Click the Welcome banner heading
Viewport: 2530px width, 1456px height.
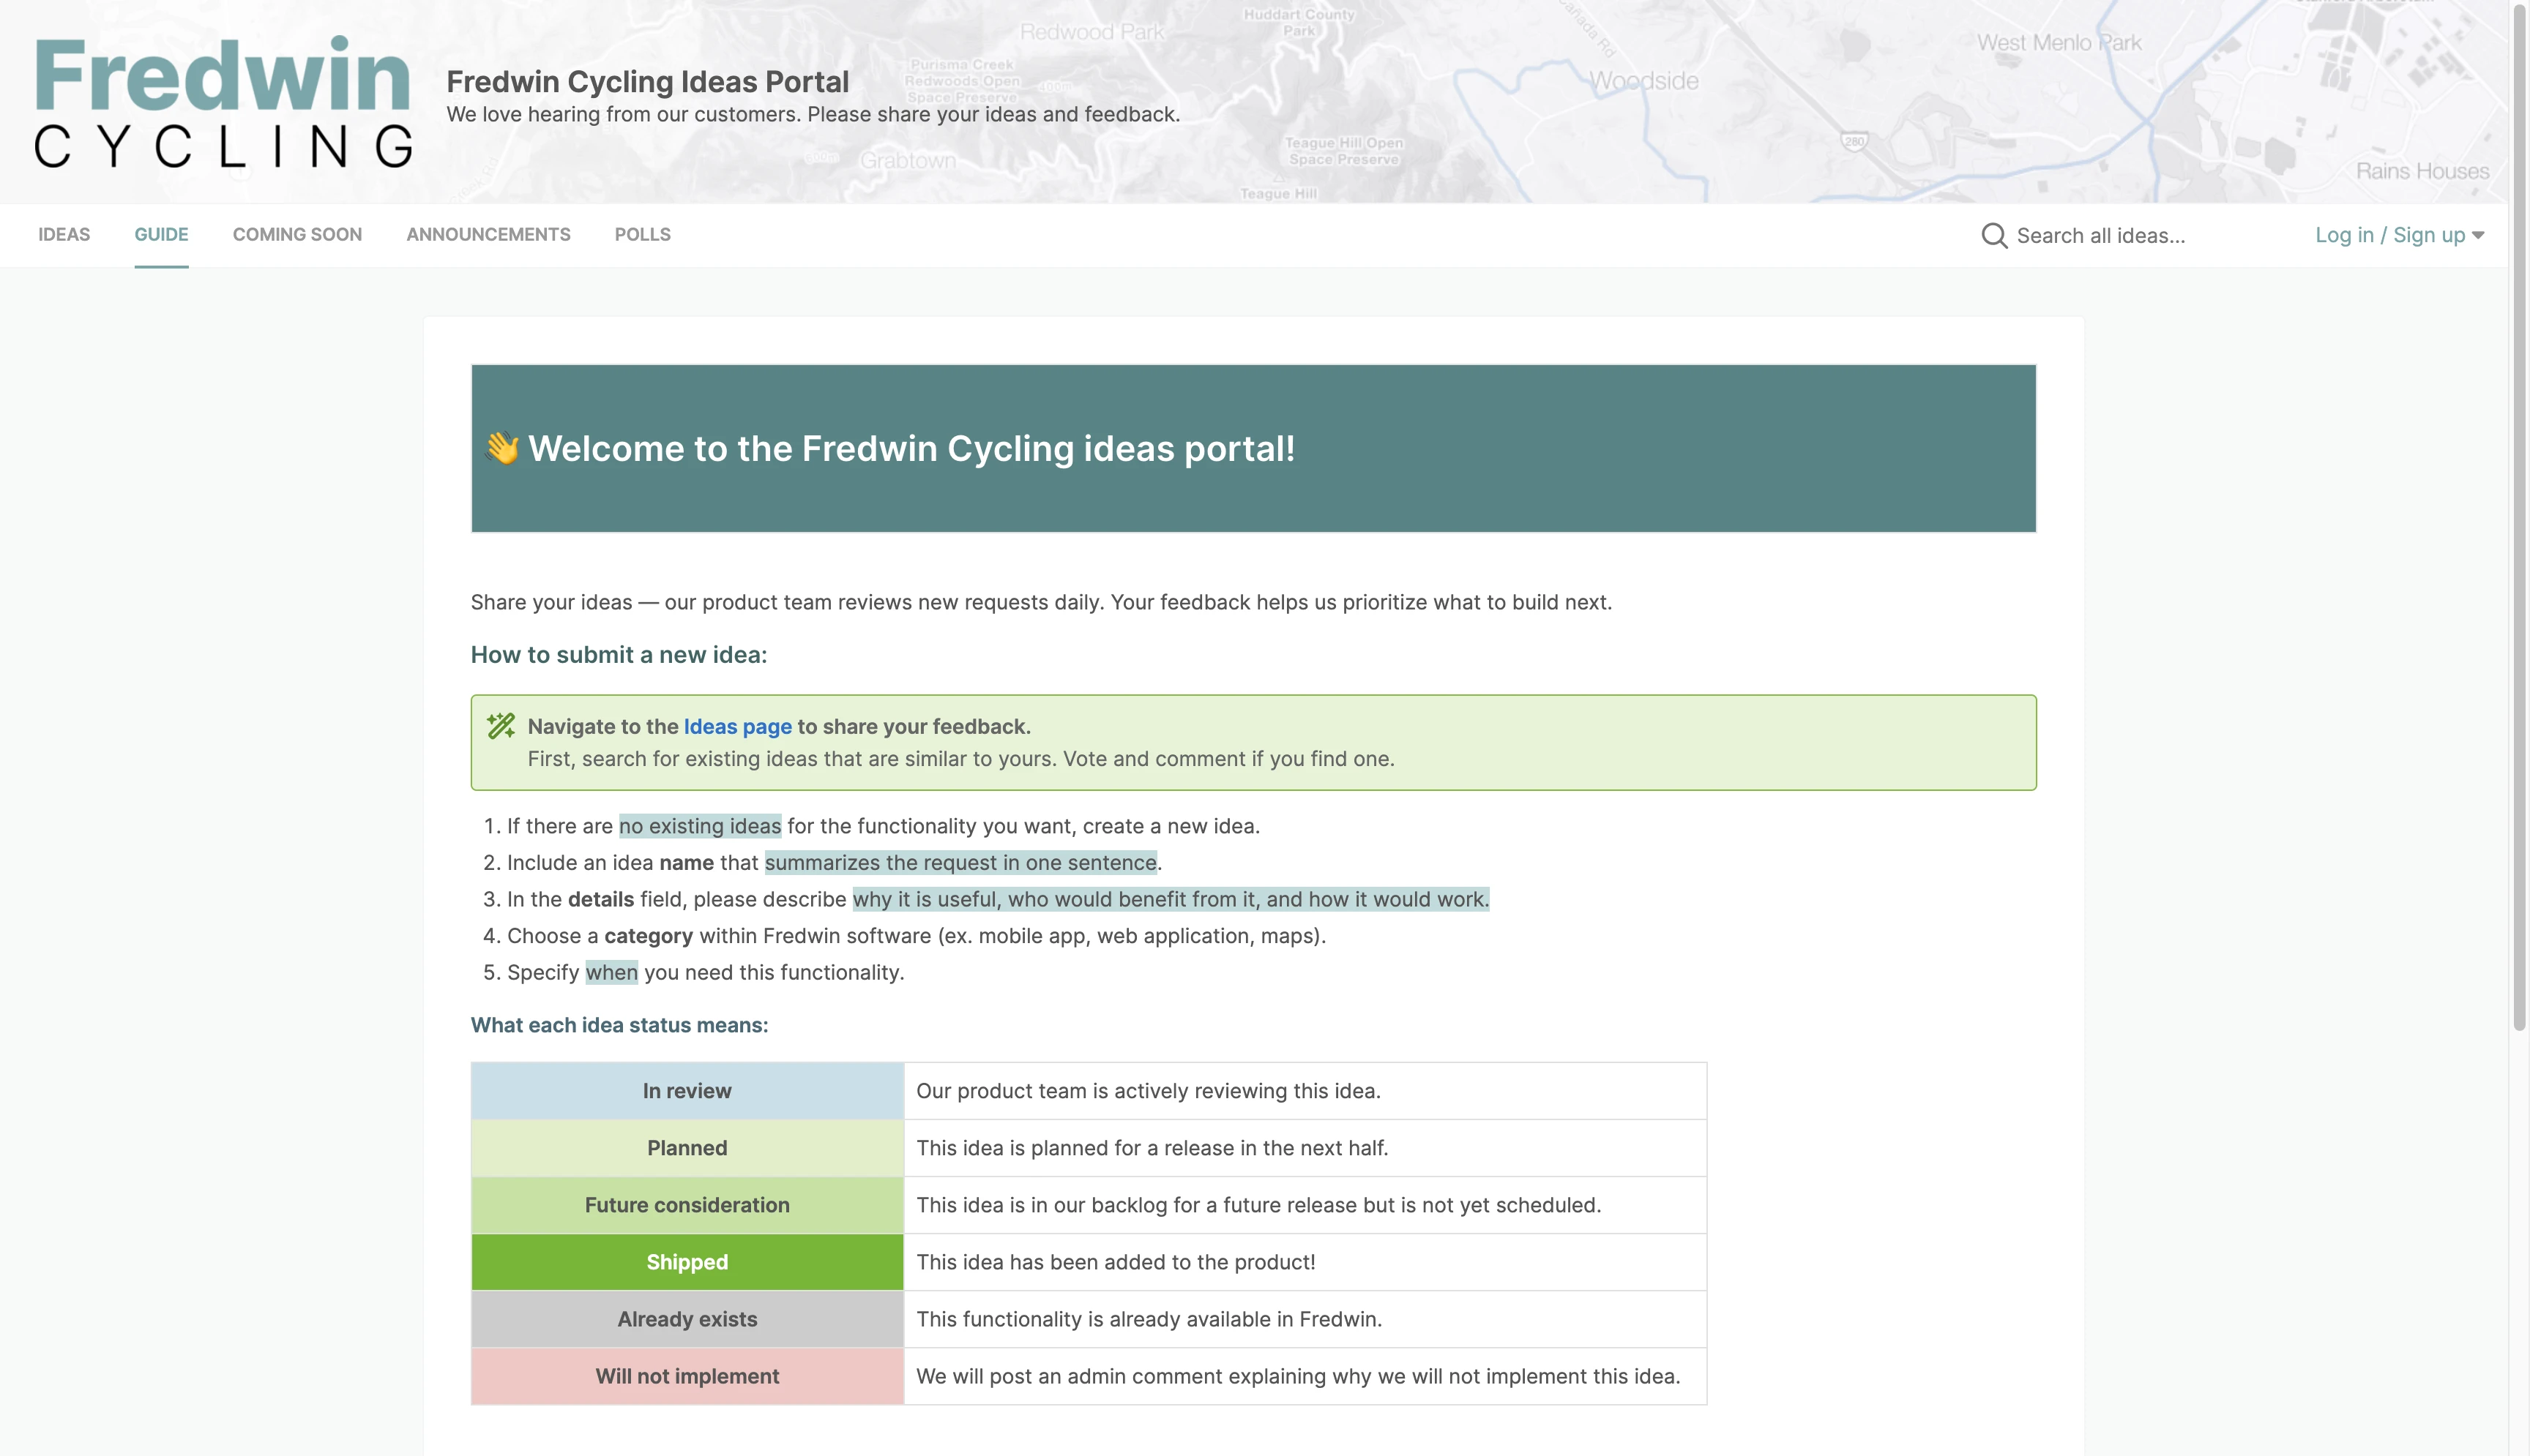coord(911,449)
